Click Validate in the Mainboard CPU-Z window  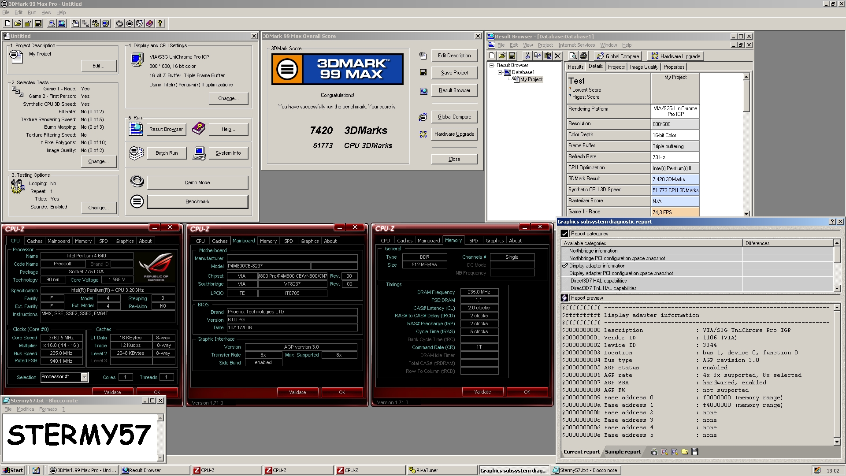tap(297, 392)
